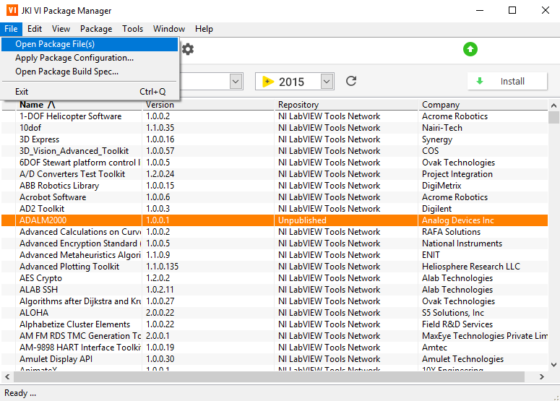
Task: Sort by the Repository column header
Action: pos(298,105)
